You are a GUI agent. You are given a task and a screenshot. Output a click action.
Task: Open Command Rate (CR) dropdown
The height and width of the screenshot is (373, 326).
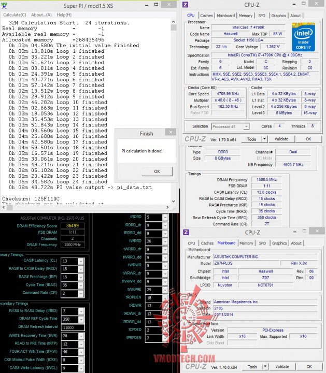click(81, 293)
